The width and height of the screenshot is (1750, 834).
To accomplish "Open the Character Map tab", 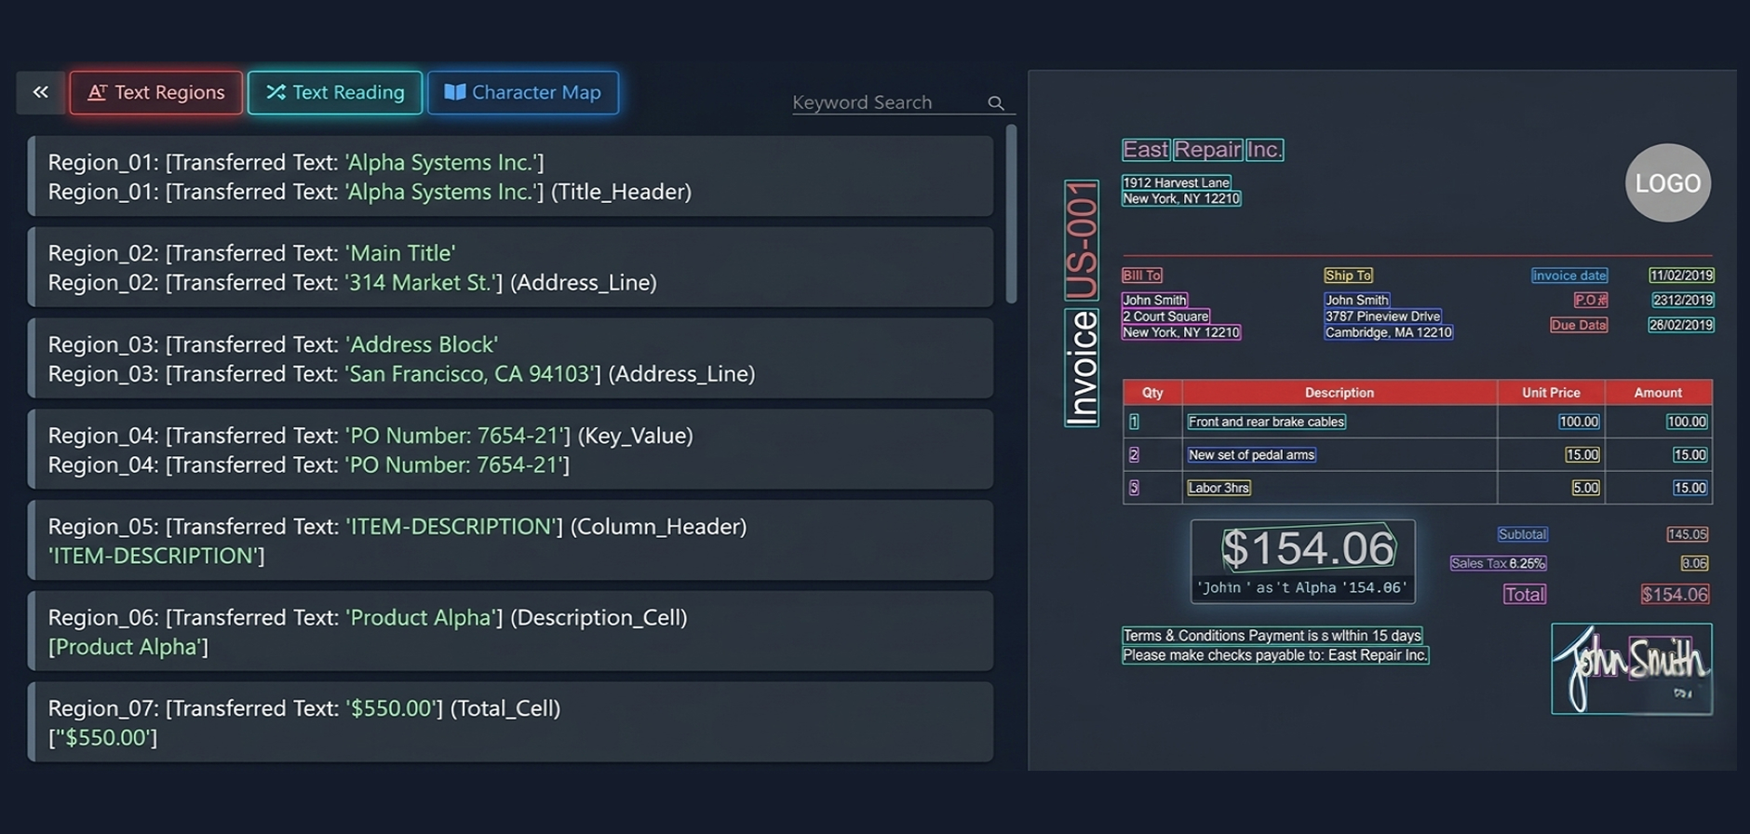I will coord(523,92).
